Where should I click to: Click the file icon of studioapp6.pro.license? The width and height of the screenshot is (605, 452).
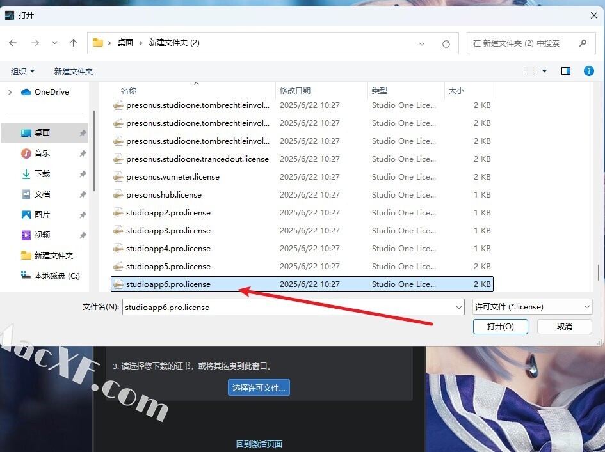(118, 284)
